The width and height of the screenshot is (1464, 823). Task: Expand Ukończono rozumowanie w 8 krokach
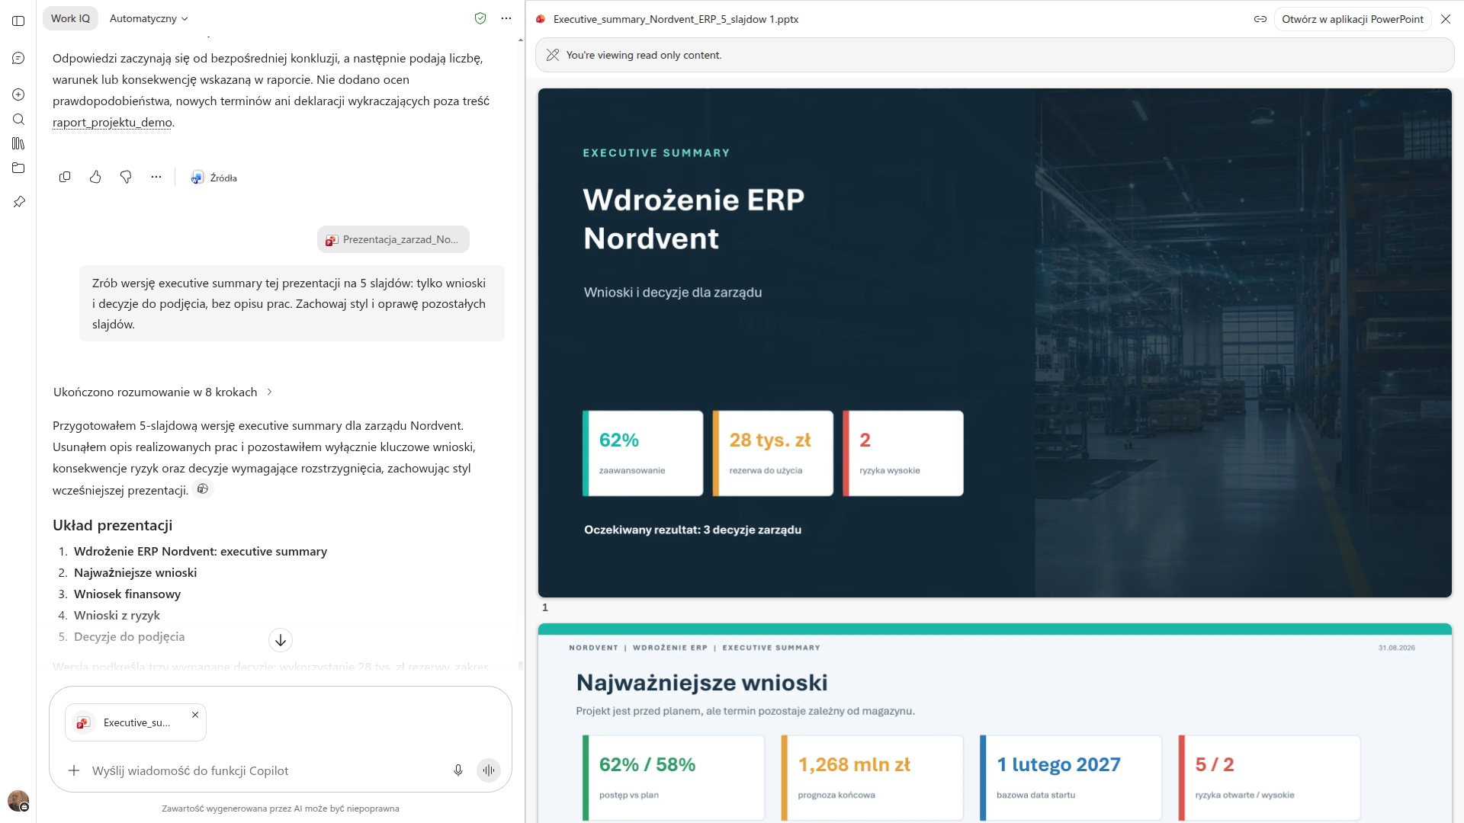[162, 392]
